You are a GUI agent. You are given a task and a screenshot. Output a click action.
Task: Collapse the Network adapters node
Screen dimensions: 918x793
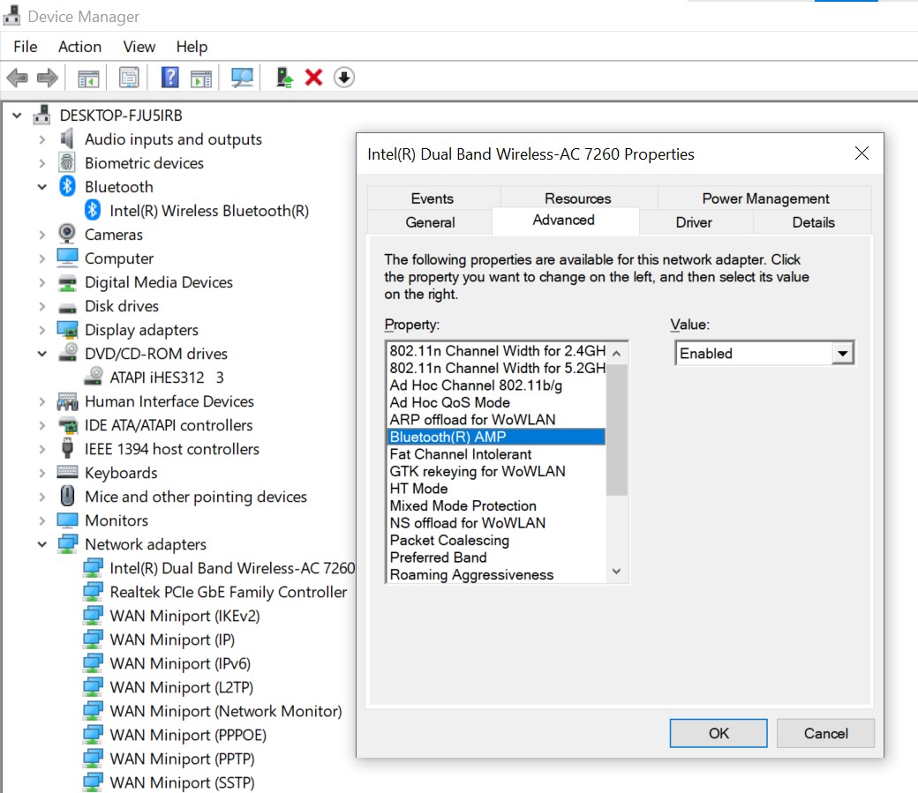(42, 544)
